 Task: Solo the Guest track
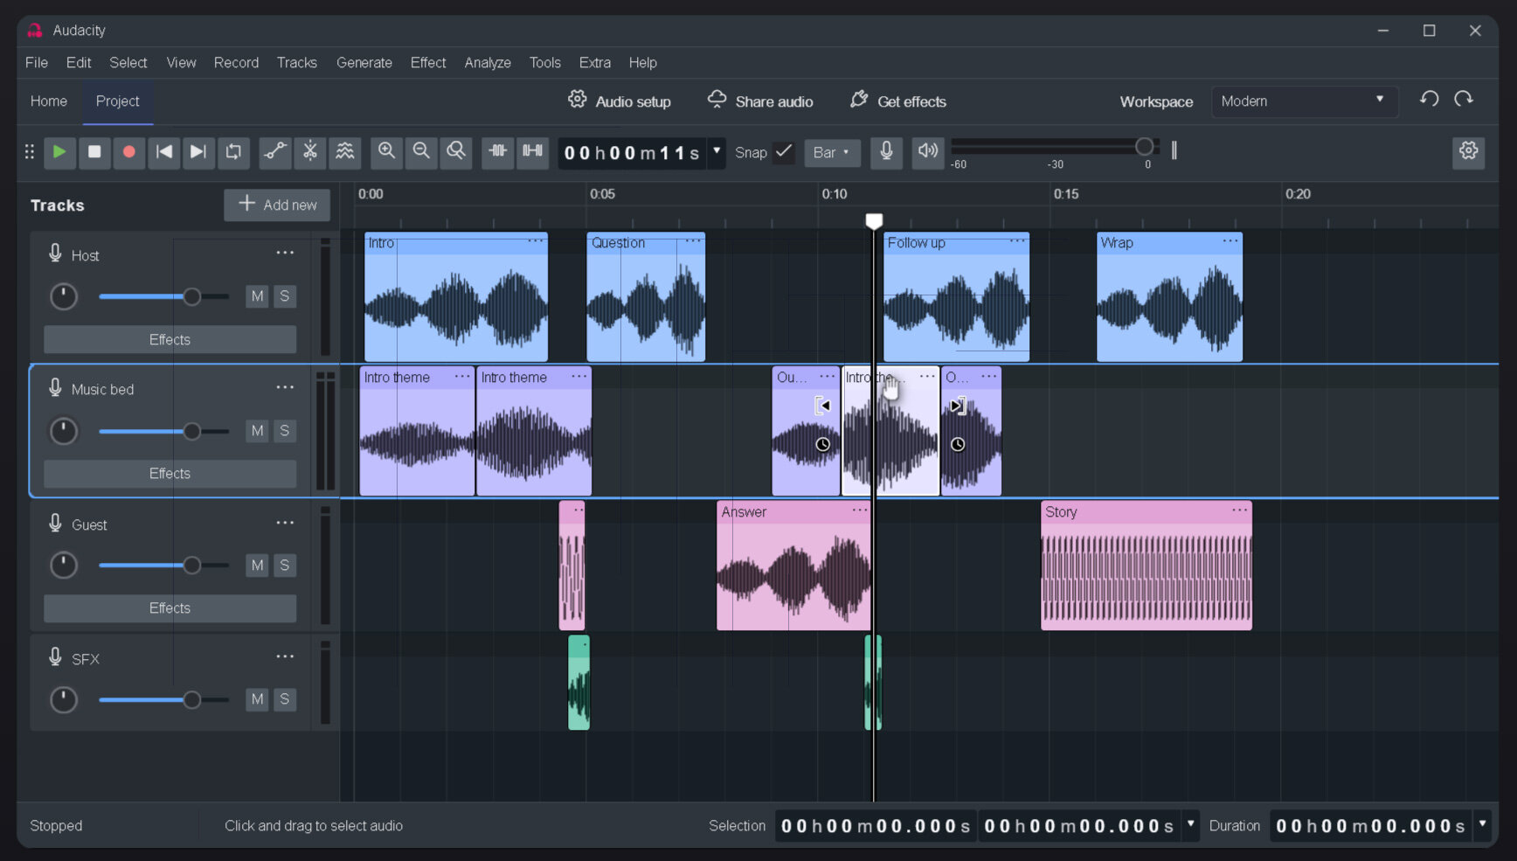pos(284,566)
